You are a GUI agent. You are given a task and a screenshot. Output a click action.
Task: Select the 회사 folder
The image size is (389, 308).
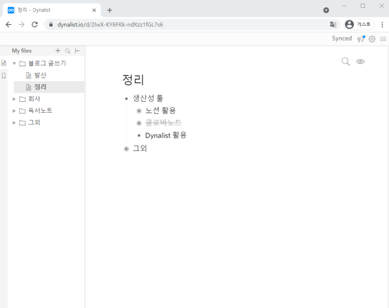[x=34, y=99]
